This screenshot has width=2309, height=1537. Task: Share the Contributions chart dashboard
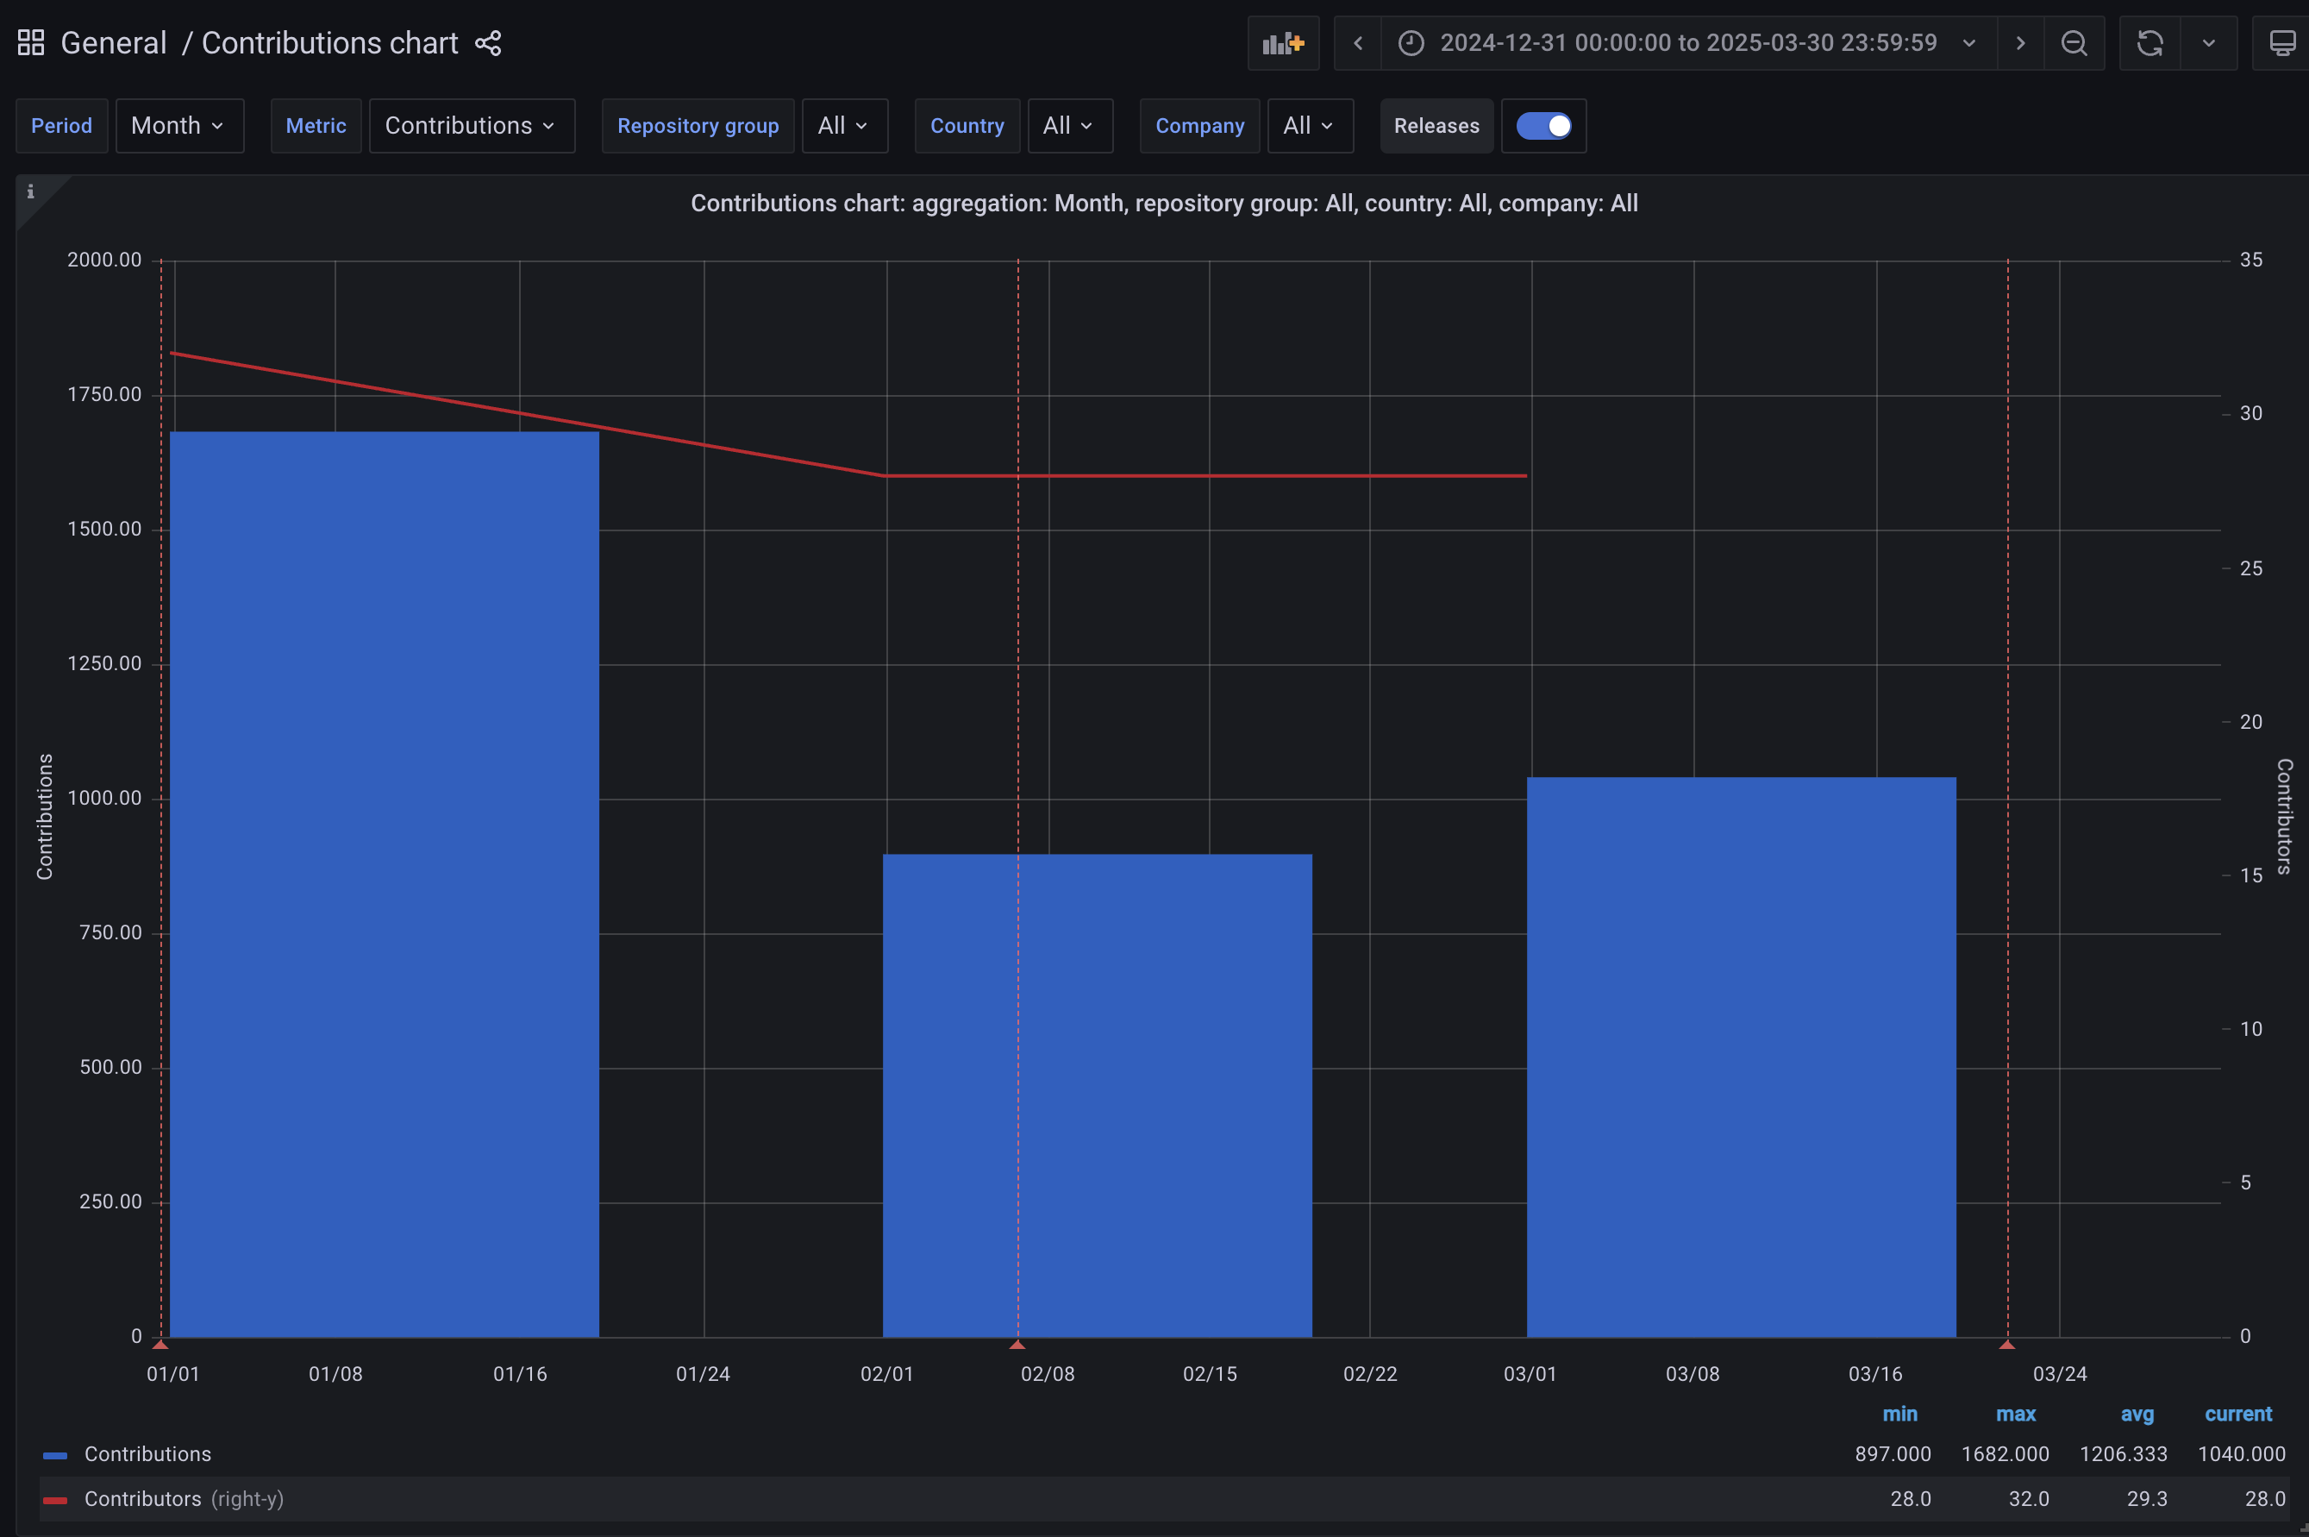pos(487,43)
